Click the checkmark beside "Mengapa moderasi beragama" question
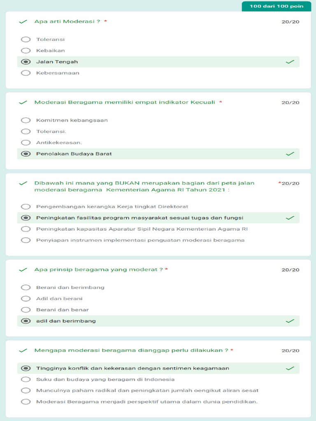 point(23,351)
